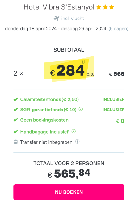
Task: Click the € 566 subtotal amount
Action: 117,74
